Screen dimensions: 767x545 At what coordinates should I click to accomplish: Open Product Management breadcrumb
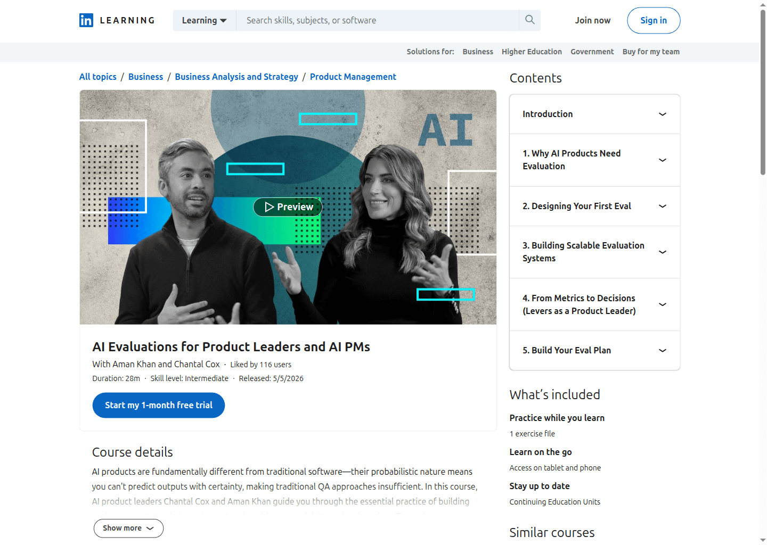pyautogui.click(x=353, y=77)
